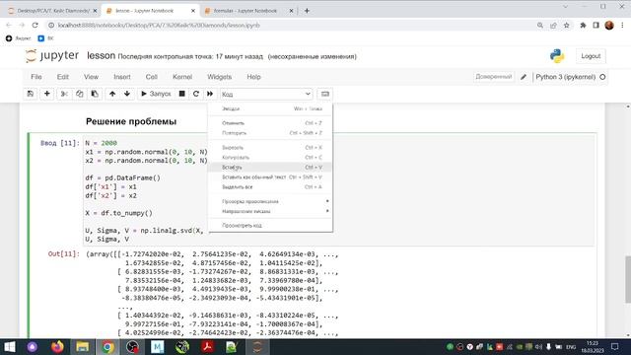This screenshot has width=631, height=355.
Task: Bookmark this page with star icon
Action: click(x=567, y=25)
